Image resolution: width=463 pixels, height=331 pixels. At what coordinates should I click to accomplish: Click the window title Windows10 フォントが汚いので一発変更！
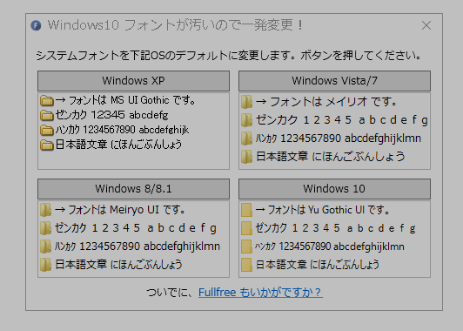pos(176,25)
